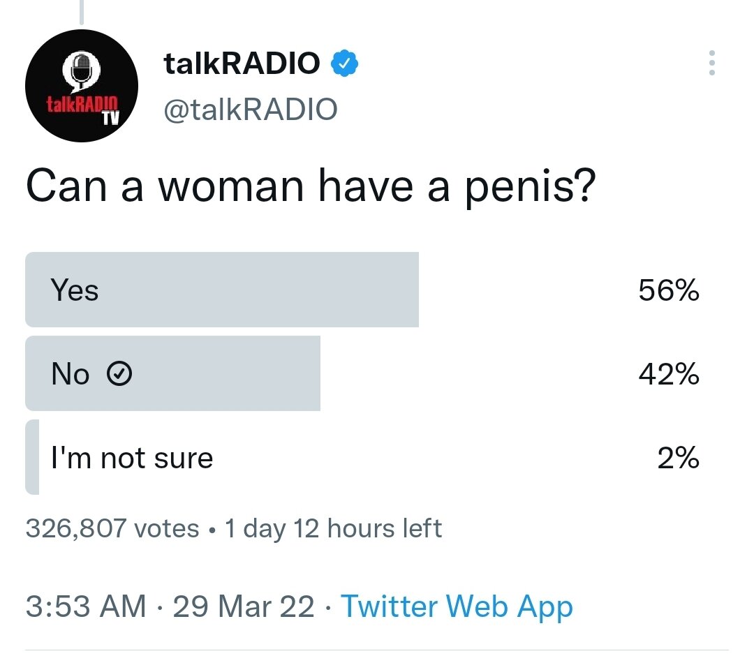Image resolution: width=754 pixels, height=656 pixels.
Task: Select the No poll option
Action: 71,375
